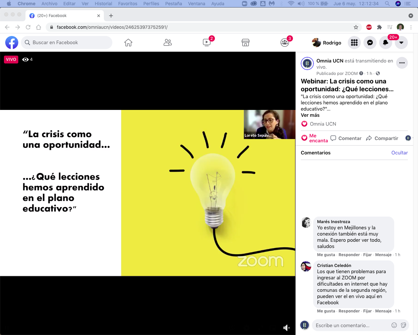Toggle Me encanta reaction on post
The height and width of the screenshot is (335, 418).
coord(314,138)
